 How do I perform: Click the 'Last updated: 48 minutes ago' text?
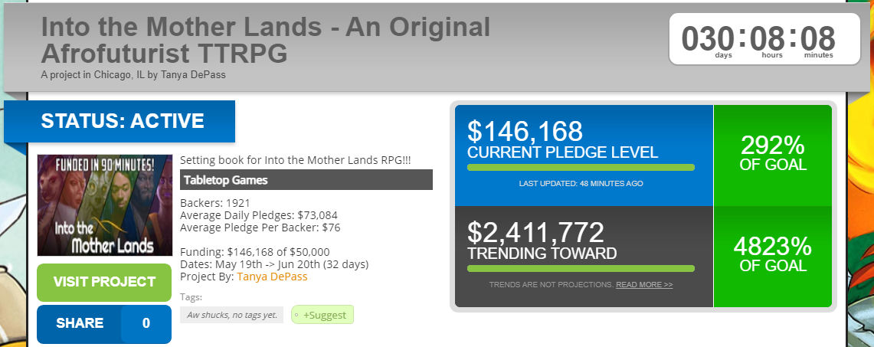point(581,184)
